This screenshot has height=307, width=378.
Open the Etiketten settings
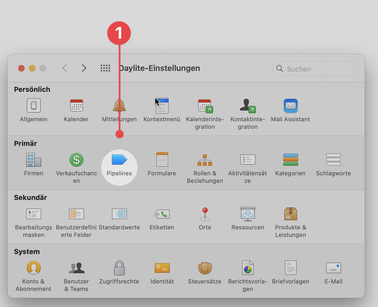162,218
